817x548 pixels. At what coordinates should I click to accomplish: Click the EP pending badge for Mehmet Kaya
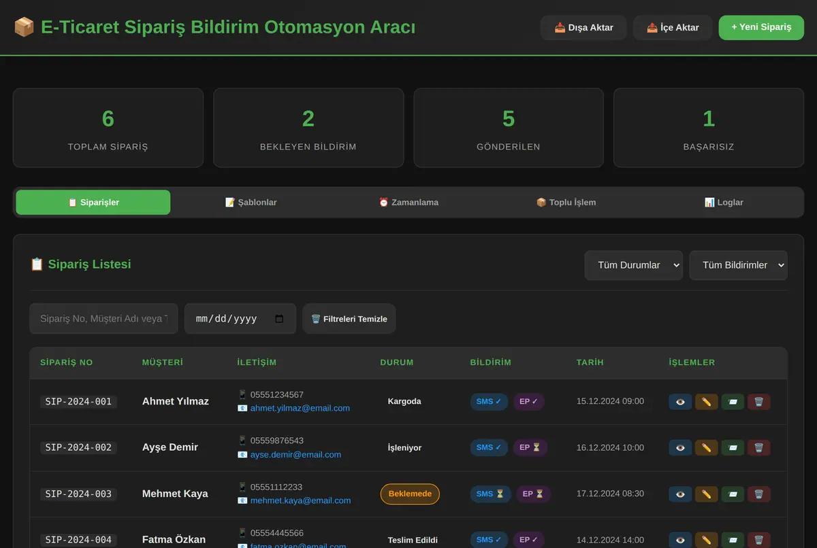tap(533, 494)
